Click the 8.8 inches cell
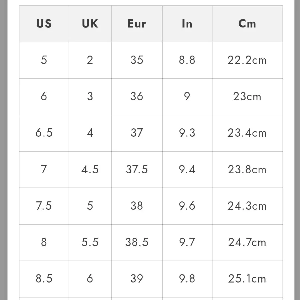This screenshot has height=300, width=300. [x=187, y=60]
